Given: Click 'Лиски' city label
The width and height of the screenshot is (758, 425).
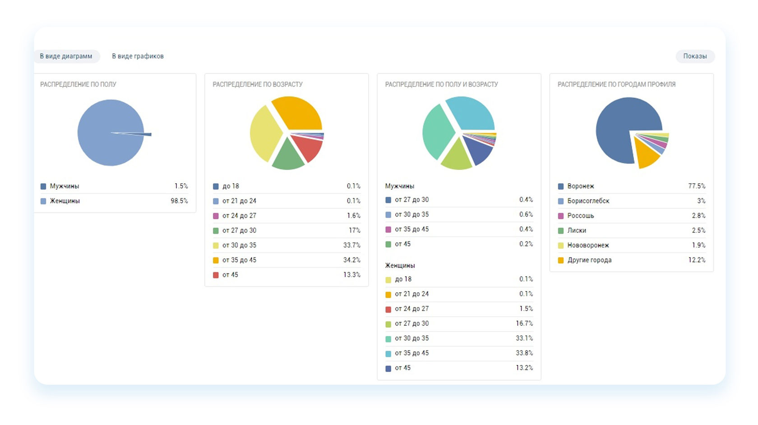Looking at the screenshot, I should coord(577,231).
